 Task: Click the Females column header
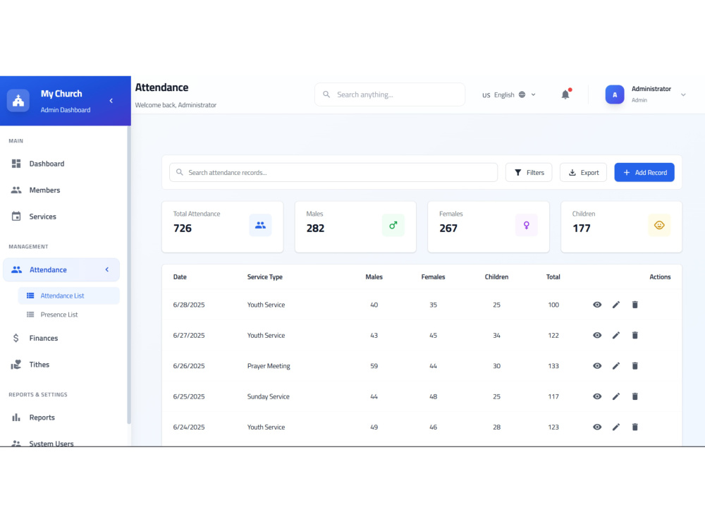coord(433,276)
